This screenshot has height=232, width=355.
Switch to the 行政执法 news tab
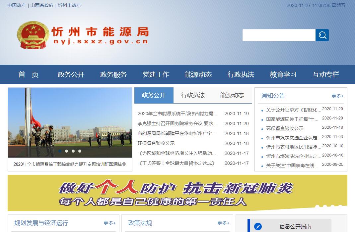click(x=193, y=95)
